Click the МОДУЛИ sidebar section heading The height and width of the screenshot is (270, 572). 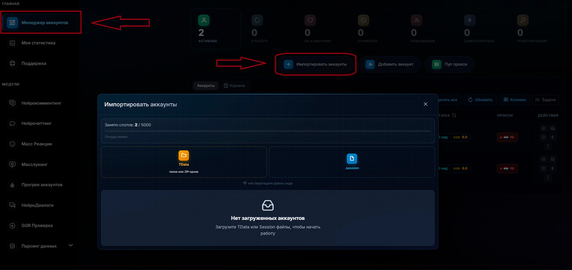pyautogui.click(x=11, y=84)
